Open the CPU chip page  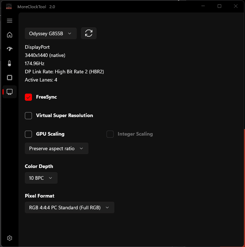pyautogui.click(x=10, y=78)
